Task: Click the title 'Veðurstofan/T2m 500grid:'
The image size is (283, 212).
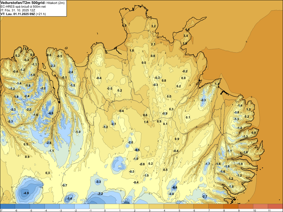Action: click(23, 3)
